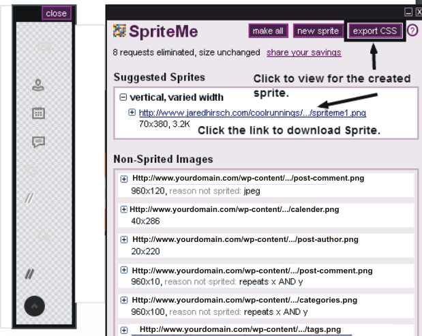This screenshot has width=422, height=336.
Task: Expand the 960x10 post-comment.png entry
Action: click(x=124, y=270)
